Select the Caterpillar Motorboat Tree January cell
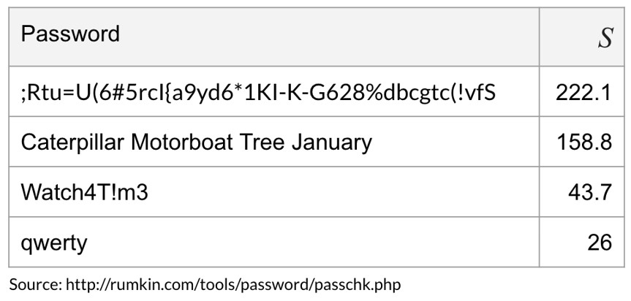This screenshot has height=301, width=631. (274, 142)
